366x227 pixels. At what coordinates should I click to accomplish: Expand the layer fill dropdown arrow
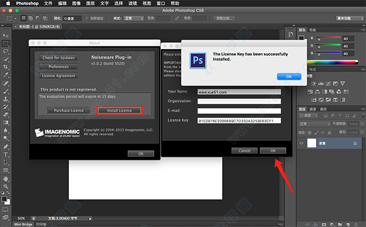pyautogui.click(x=362, y=132)
